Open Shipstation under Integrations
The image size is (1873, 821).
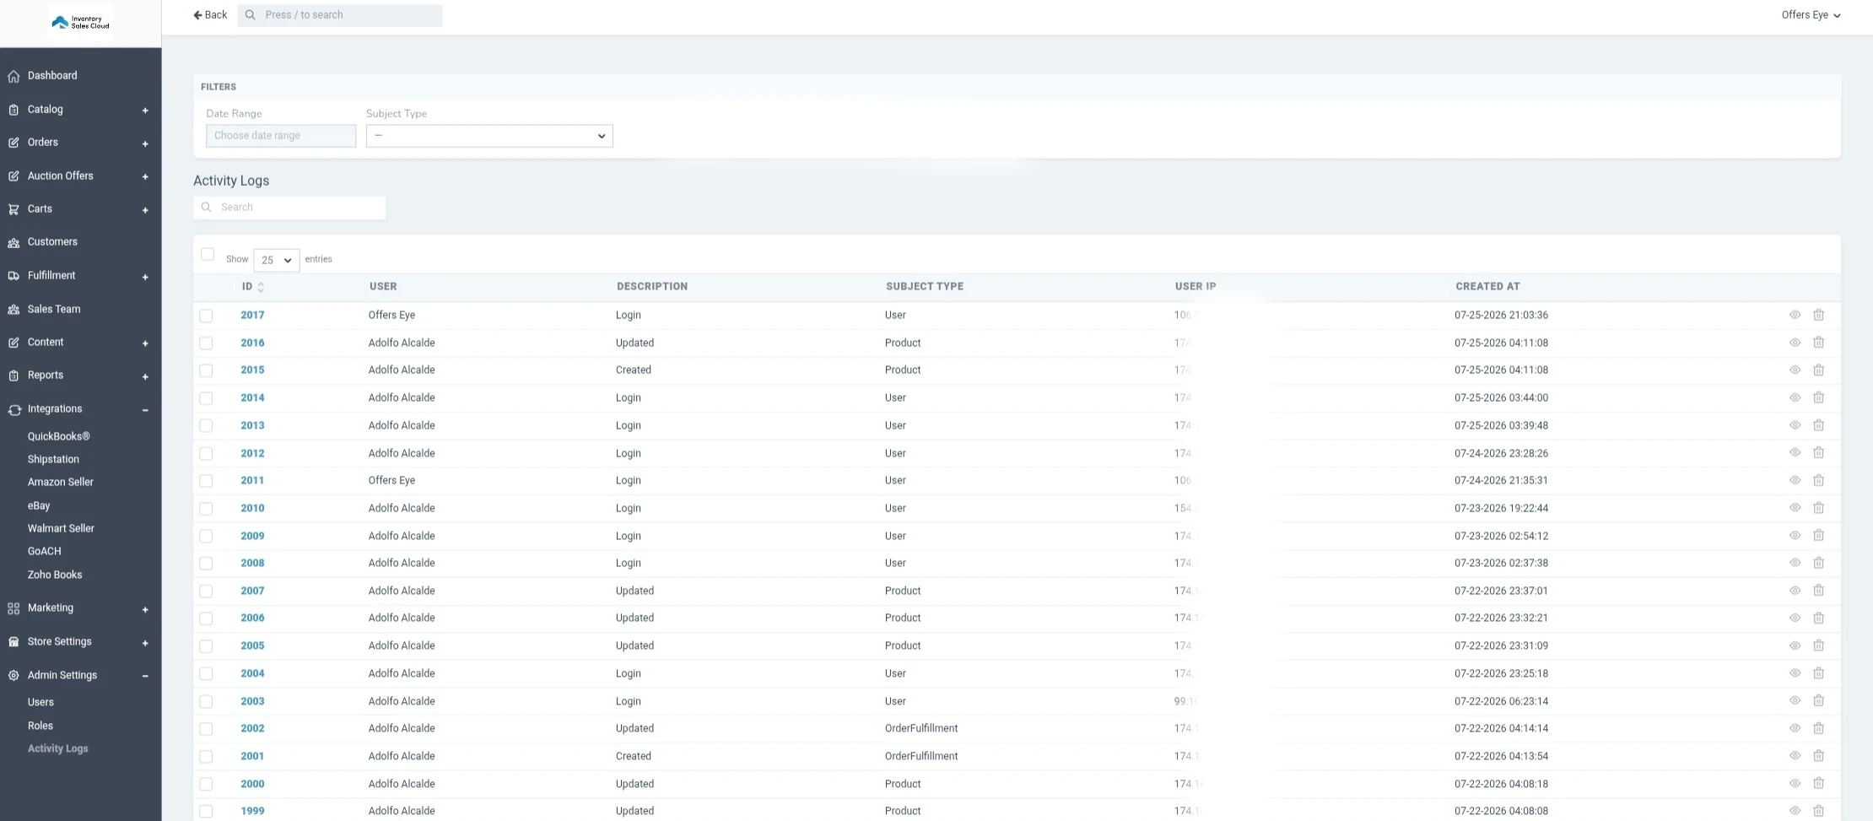pyautogui.click(x=53, y=459)
